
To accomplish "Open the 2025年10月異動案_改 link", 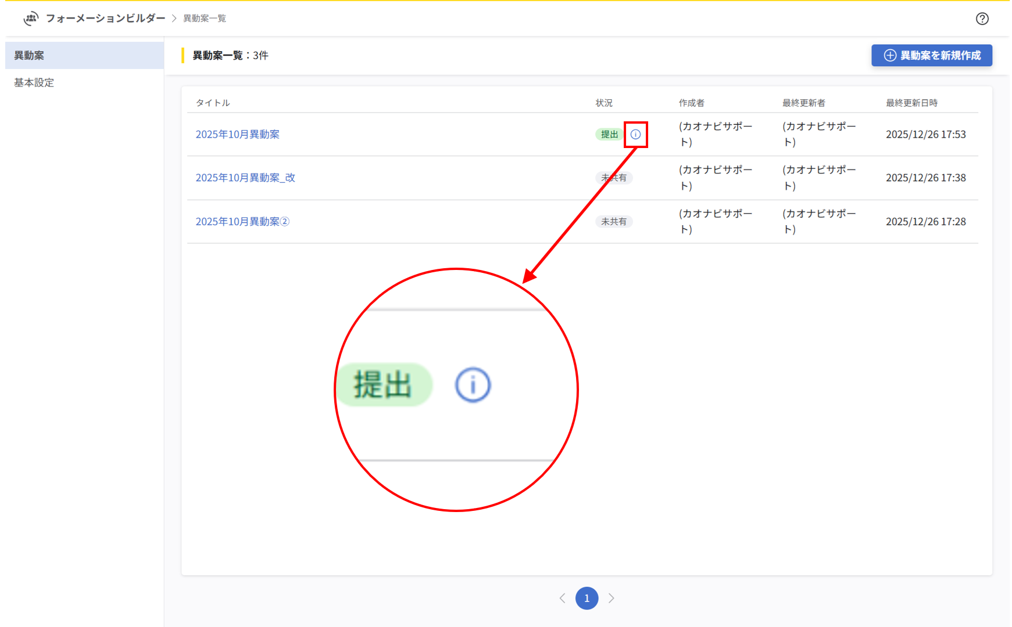I will (x=245, y=178).
